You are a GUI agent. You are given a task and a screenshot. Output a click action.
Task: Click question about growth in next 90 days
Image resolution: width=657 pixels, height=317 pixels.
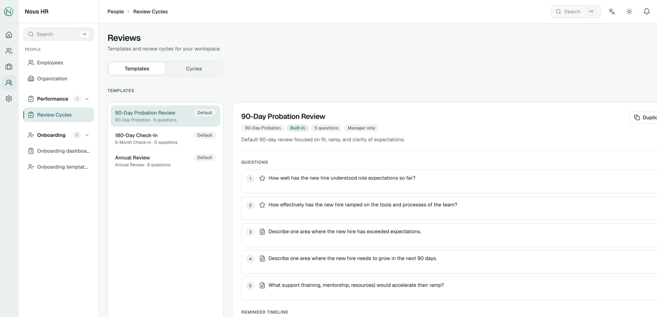click(353, 258)
